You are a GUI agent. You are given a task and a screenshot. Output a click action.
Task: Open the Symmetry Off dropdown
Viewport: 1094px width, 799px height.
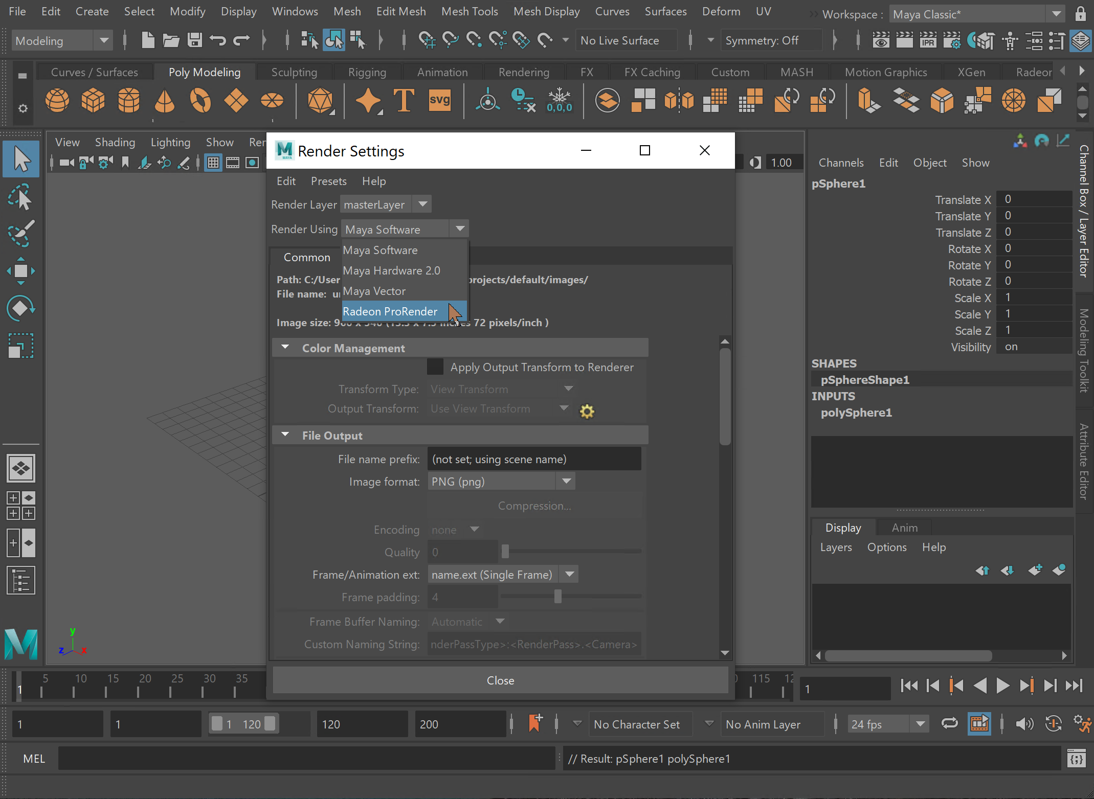tap(771, 40)
